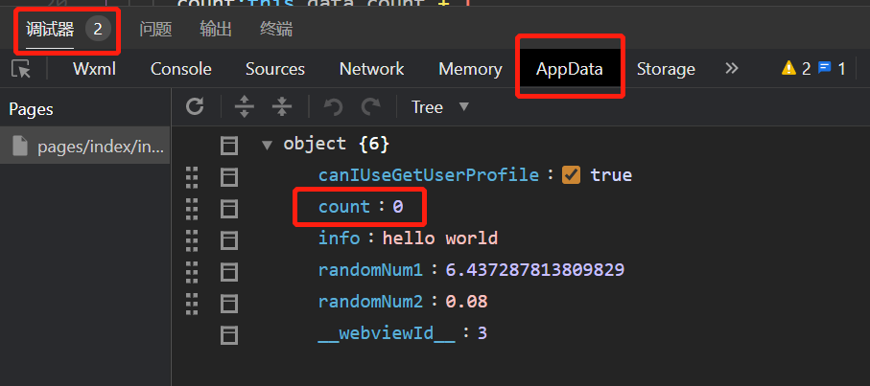The image size is (870, 386).
Task: Switch to the 终端 tab
Action: pyautogui.click(x=276, y=30)
